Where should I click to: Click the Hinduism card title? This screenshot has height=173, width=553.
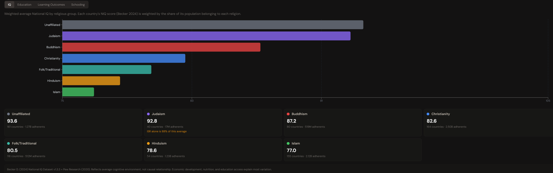(x=159, y=143)
